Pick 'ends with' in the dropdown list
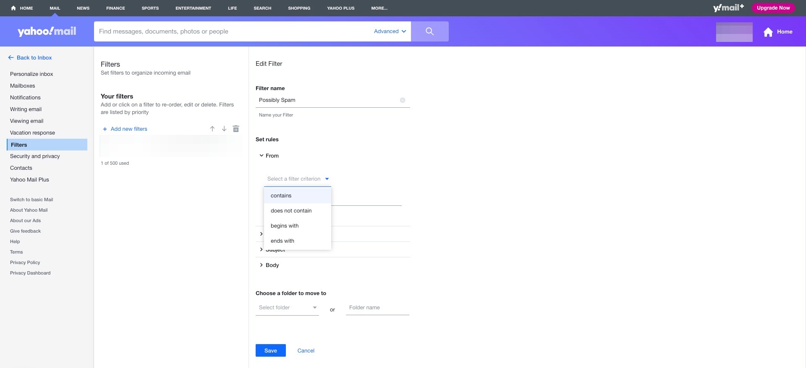Screen dimensions: 806x368 pyautogui.click(x=283, y=241)
